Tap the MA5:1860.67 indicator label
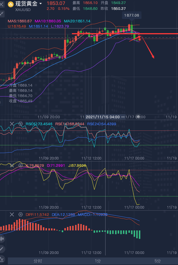This screenshot has height=265, width=178. click(x=20, y=21)
